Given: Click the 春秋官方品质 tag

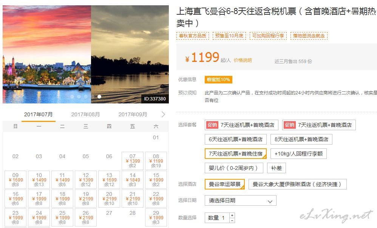Looking at the screenshot, I should (x=193, y=36).
